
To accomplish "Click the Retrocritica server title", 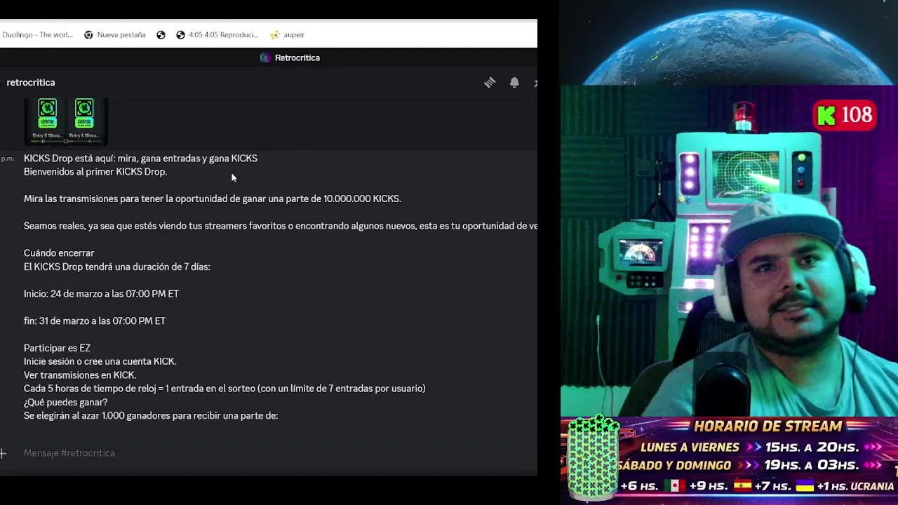I will pos(297,58).
